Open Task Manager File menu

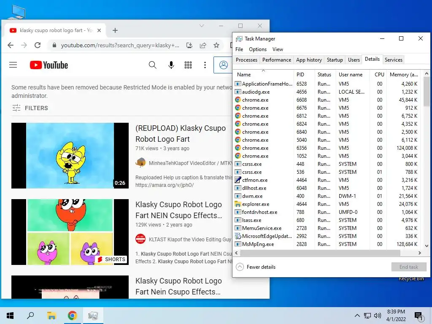coord(239,49)
